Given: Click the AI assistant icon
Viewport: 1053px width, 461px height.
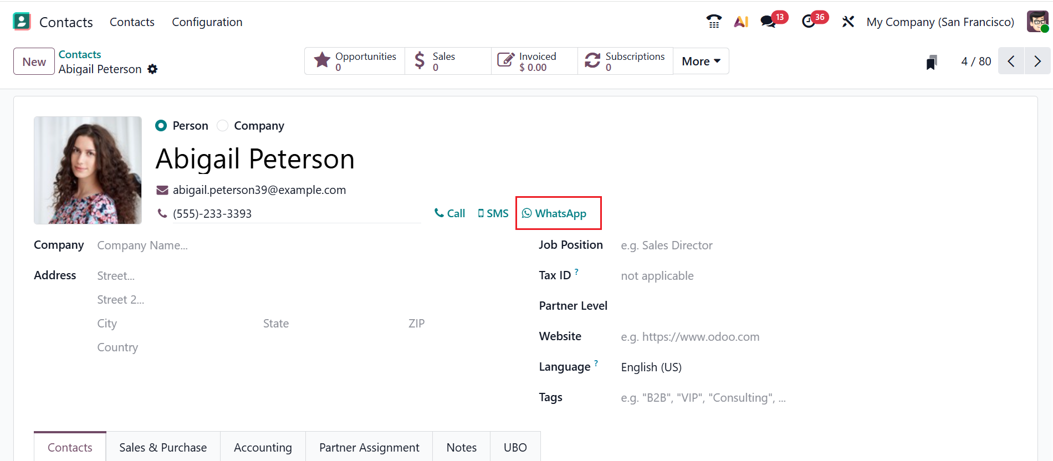Looking at the screenshot, I should (741, 22).
